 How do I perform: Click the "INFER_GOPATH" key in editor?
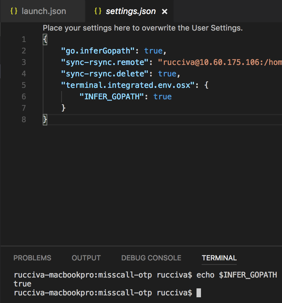point(112,96)
